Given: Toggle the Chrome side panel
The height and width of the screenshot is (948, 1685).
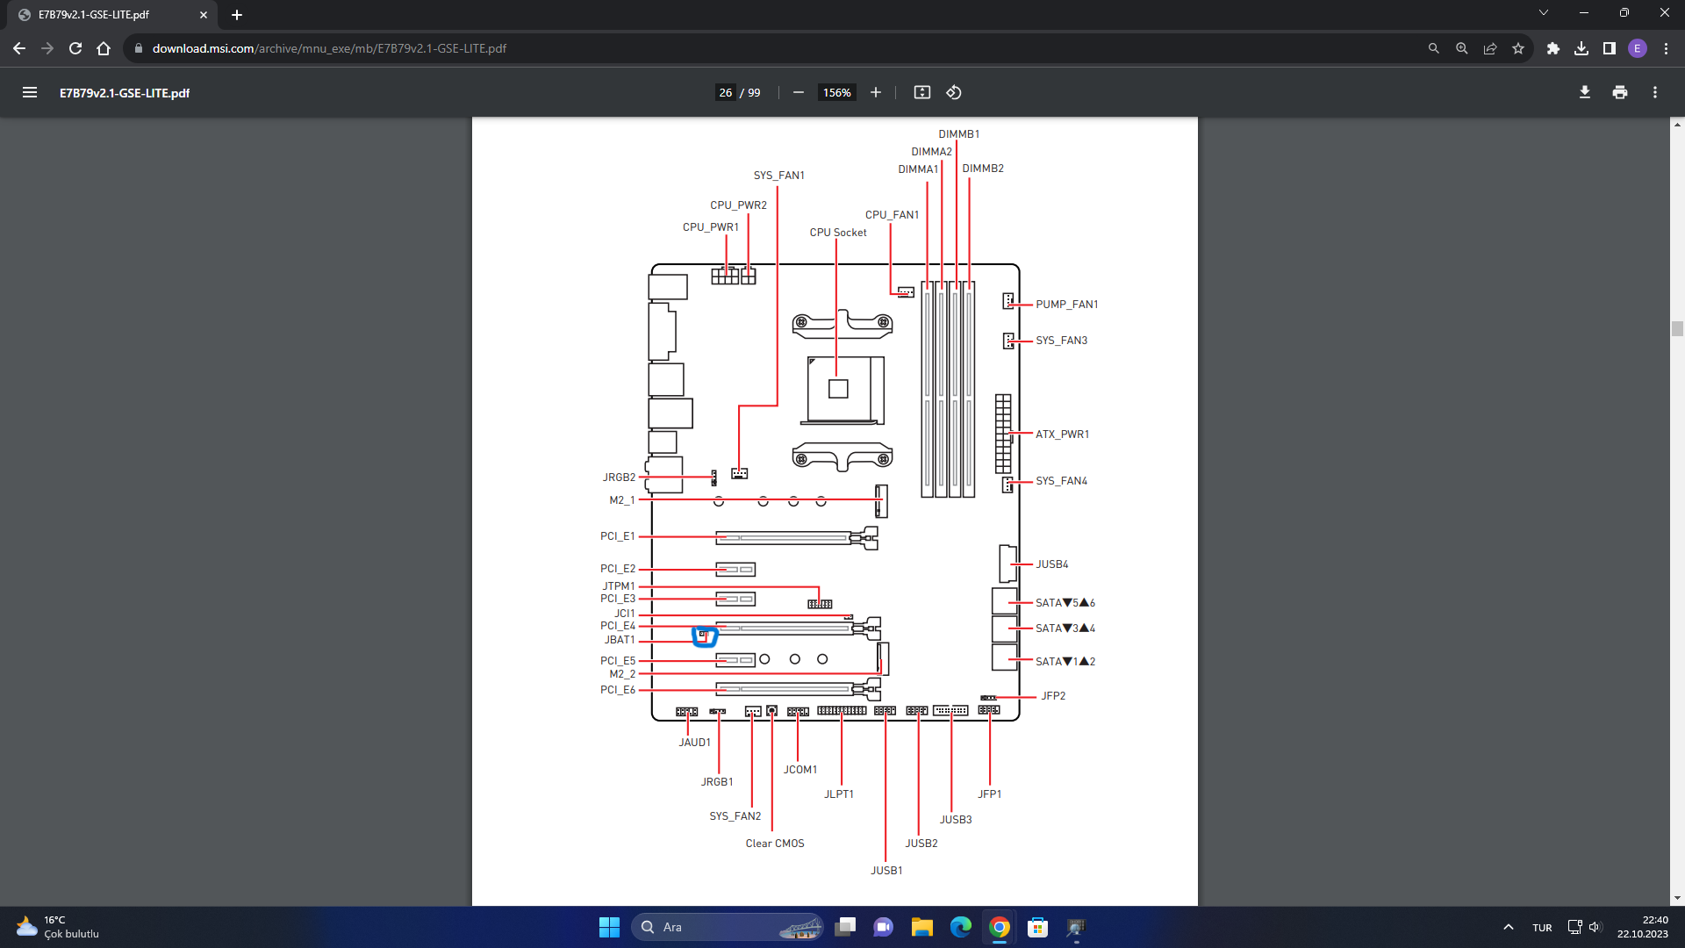Looking at the screenshot, I should click(1610, 48).
